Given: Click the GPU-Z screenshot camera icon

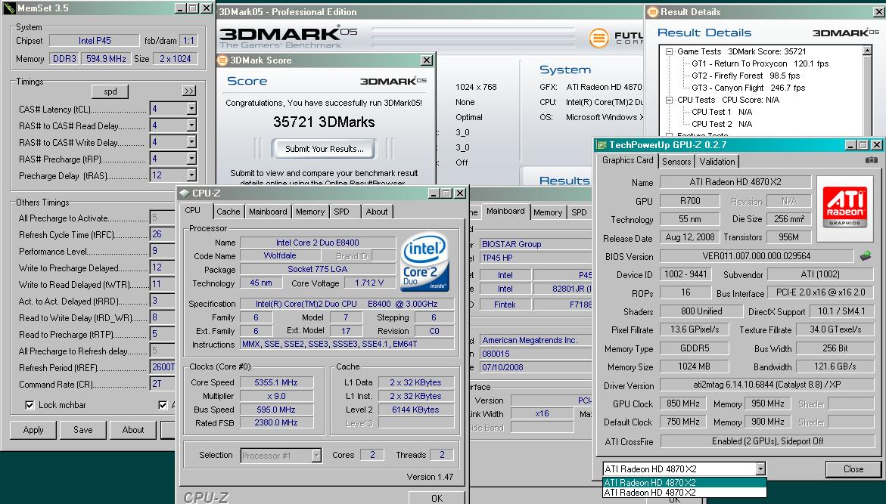Looking at the screenshot, I should pyautogui.click(x=872, y=160).
